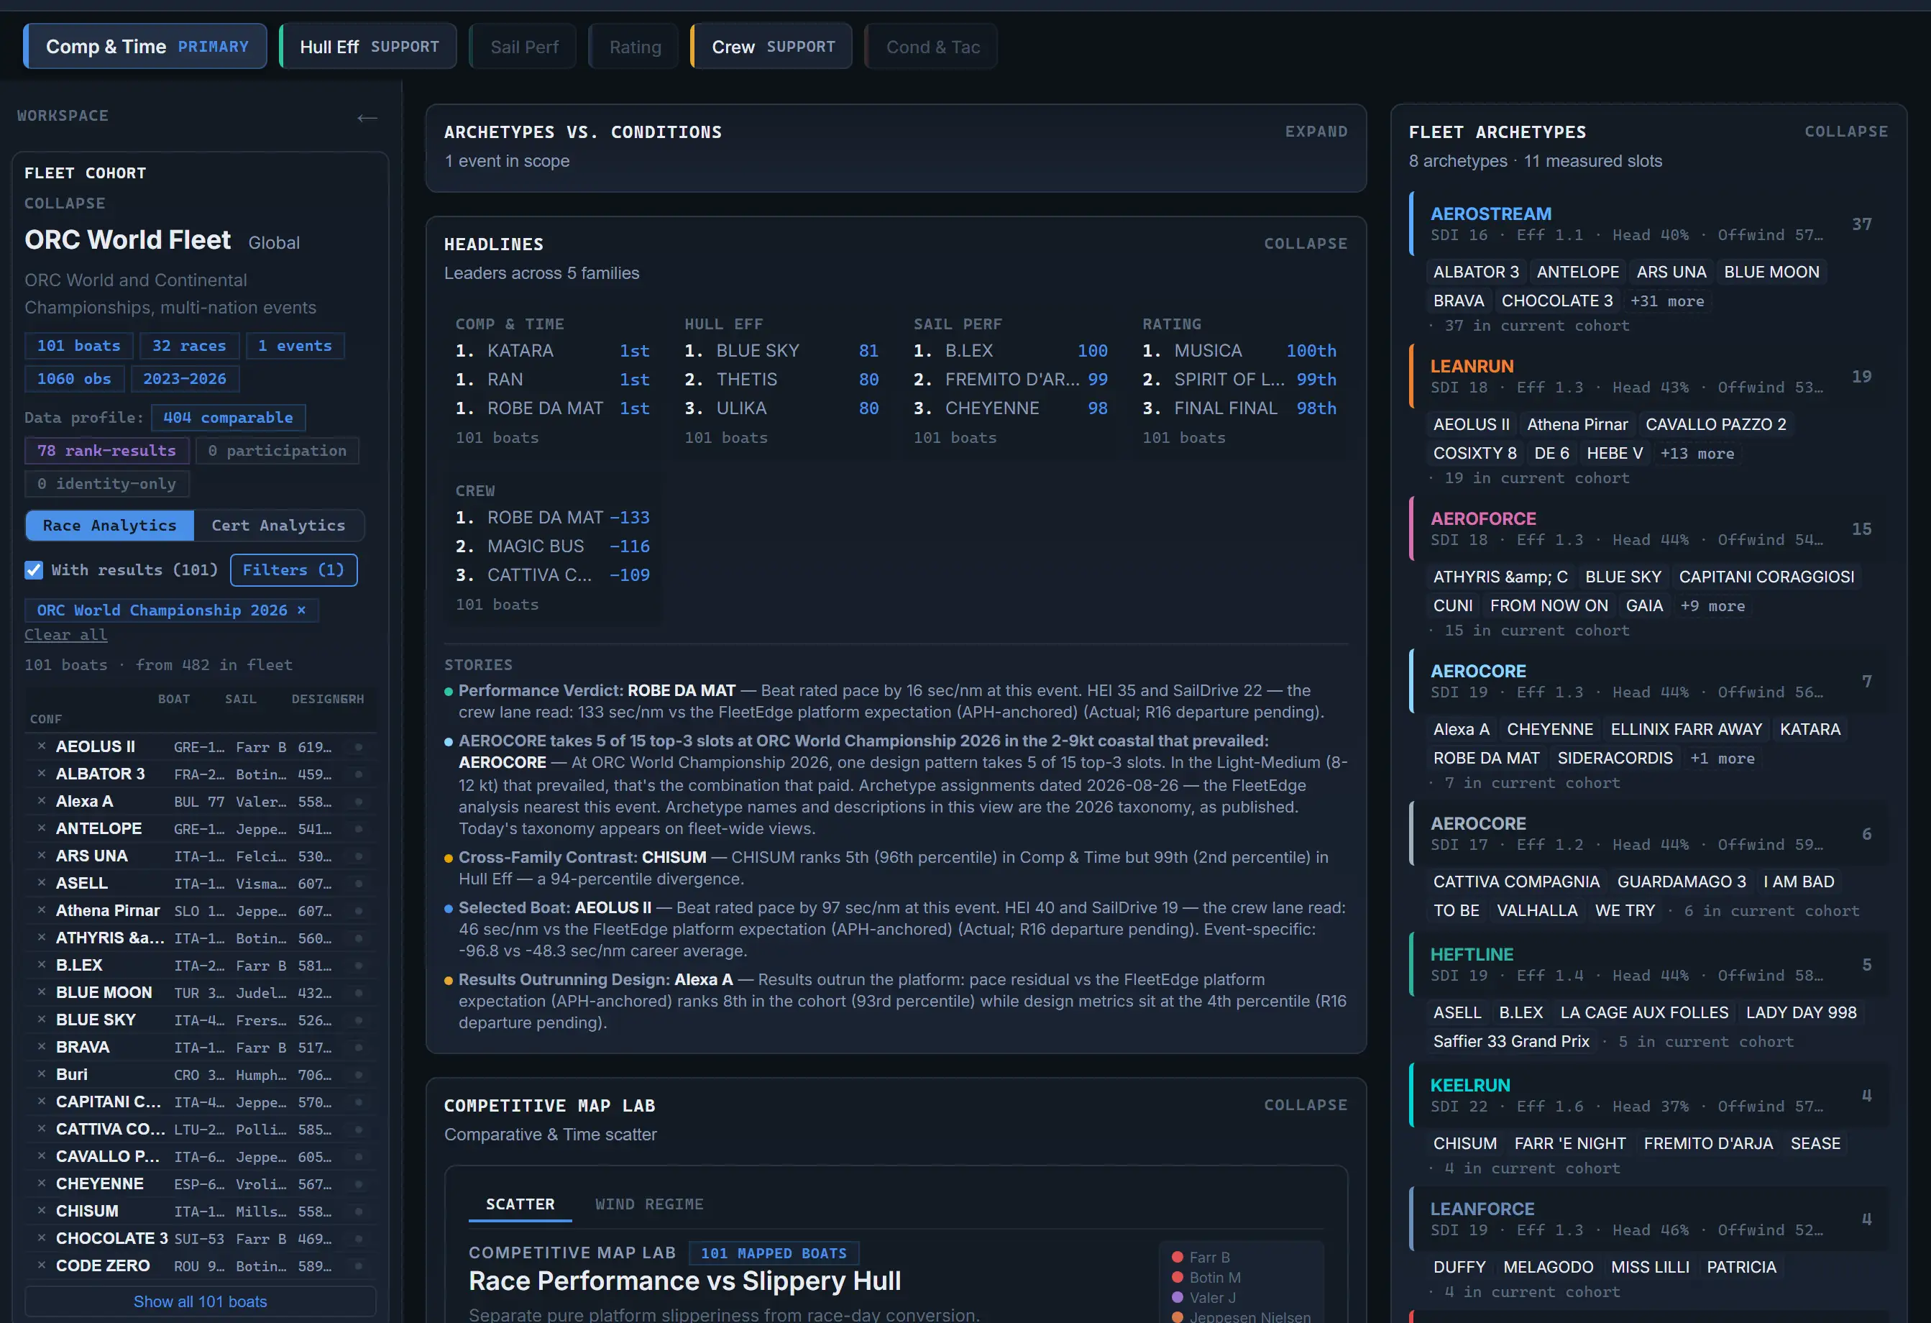The width and height of the screenshot is (1931, 1323).
Task: Click the Valer J legend color dot
Action: pos(1178,1297)
